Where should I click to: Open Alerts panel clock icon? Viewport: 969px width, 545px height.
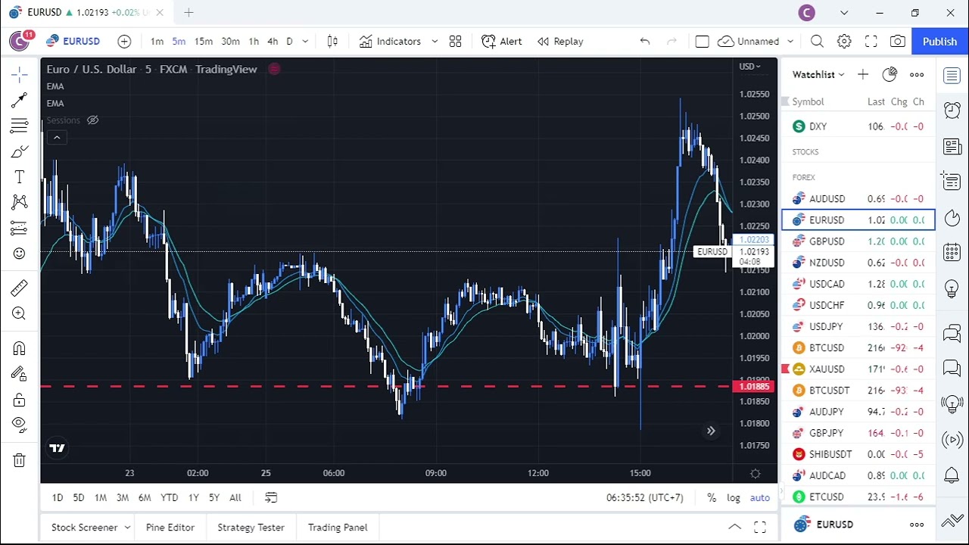[x=952, y=111]
